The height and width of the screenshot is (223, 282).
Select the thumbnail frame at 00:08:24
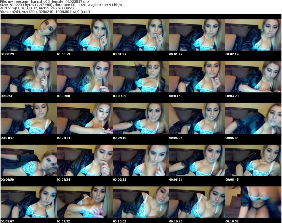(x=197, y=160)
